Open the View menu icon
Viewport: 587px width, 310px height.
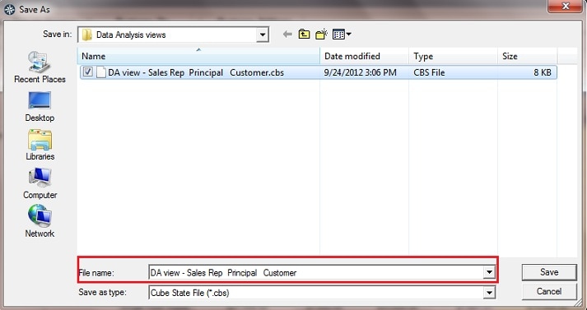tap(342, 35)
